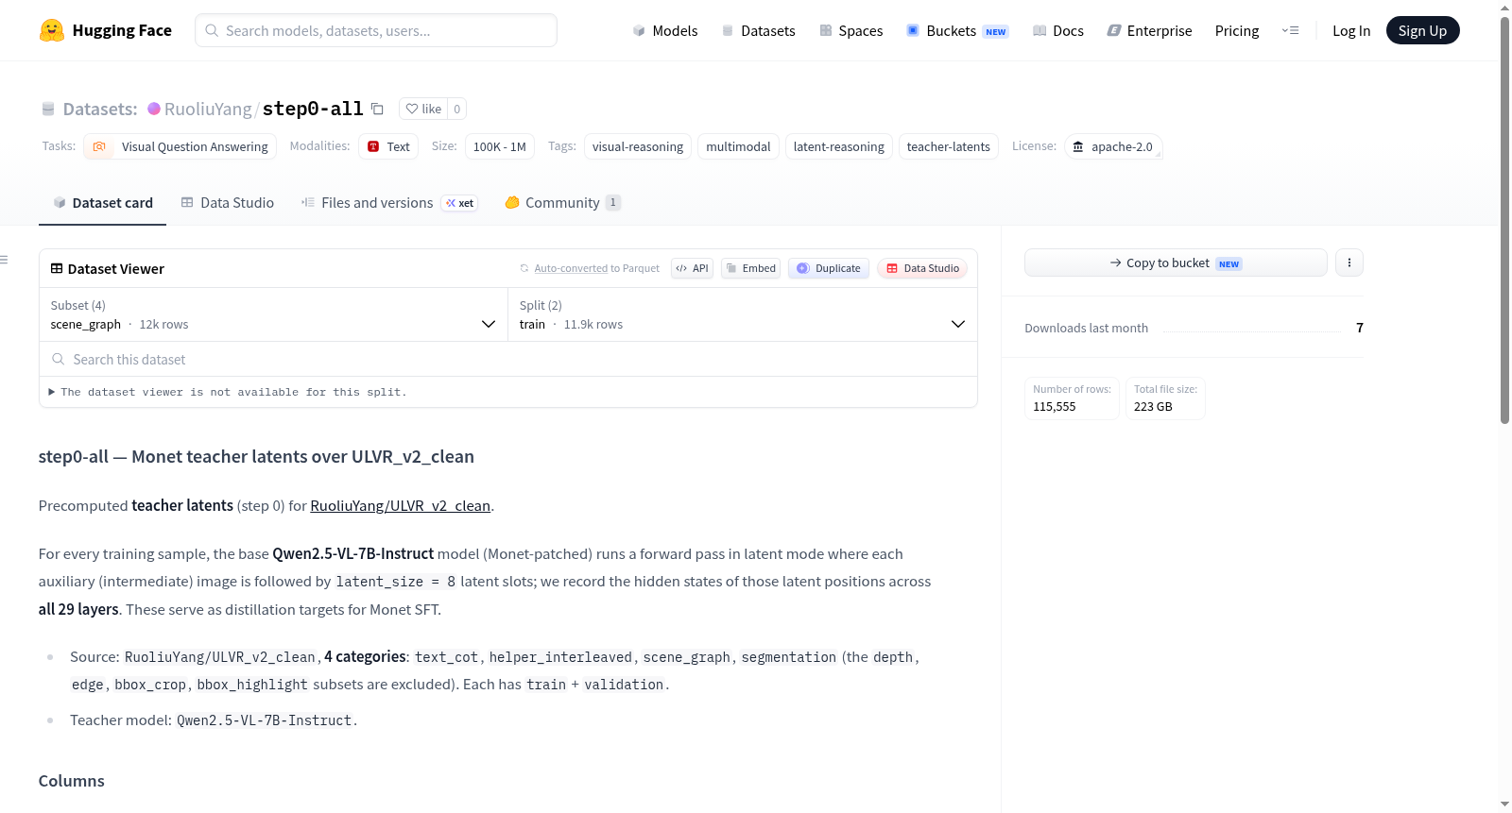
Task: Open the Community tab
Action: tap(562, 202)
